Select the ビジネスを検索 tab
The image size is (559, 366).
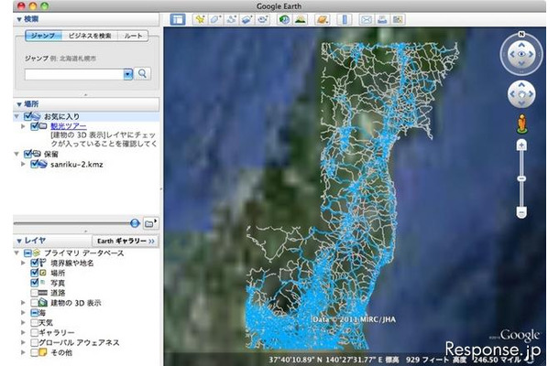point(90,36)
